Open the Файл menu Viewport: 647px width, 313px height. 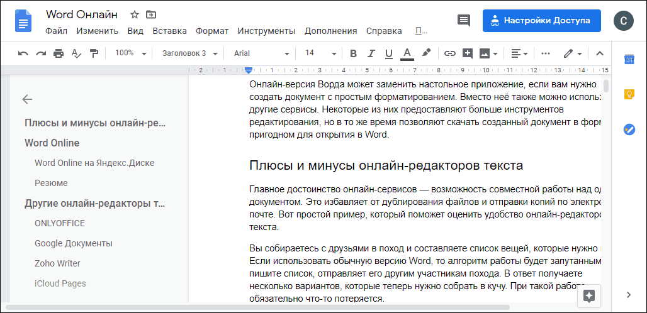click(x=56, y=31)
